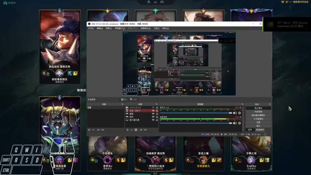Switch to the 控件 tab
The width and height of the screenshot is (311, 175).
pyautogui.click(x=250, y=130)
